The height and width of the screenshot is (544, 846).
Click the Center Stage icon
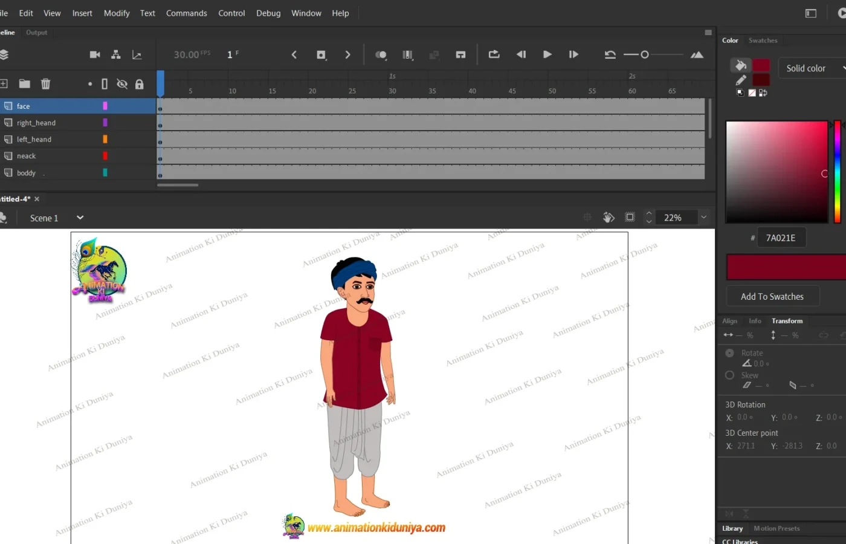pyautogui.click(x=587, y=217)
